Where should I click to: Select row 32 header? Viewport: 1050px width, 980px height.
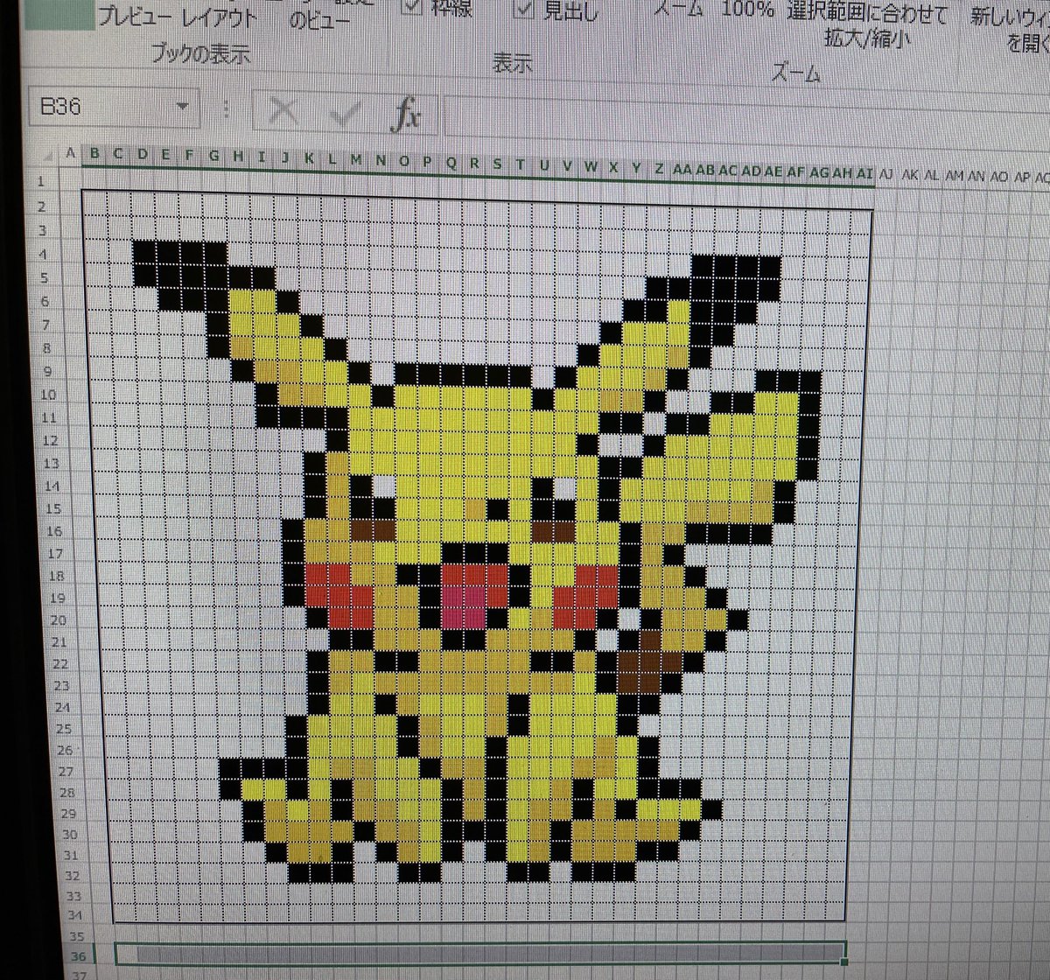(72, 875)
